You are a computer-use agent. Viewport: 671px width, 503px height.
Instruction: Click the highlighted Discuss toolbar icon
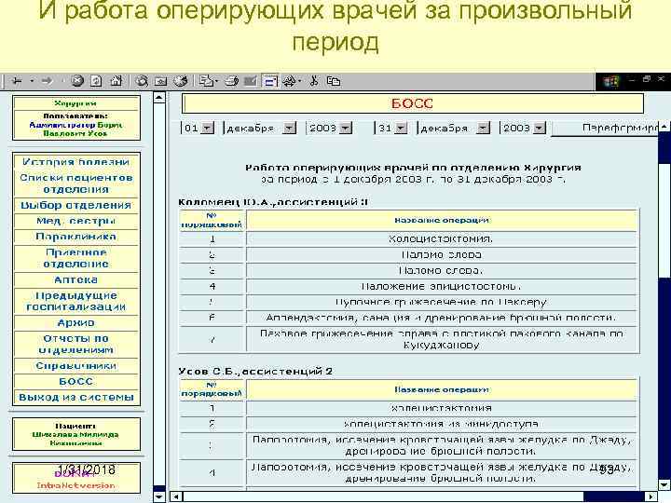(270, 81)
